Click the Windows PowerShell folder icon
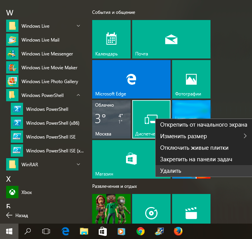252x239 pixels. [12, 95]
